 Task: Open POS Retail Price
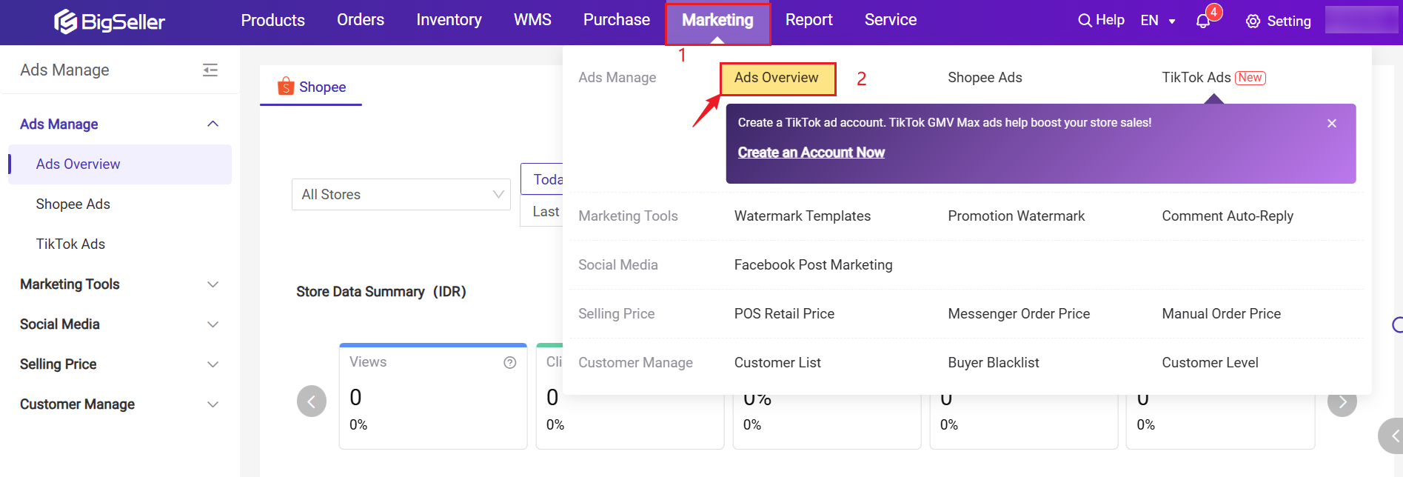[x=784, y=314]
